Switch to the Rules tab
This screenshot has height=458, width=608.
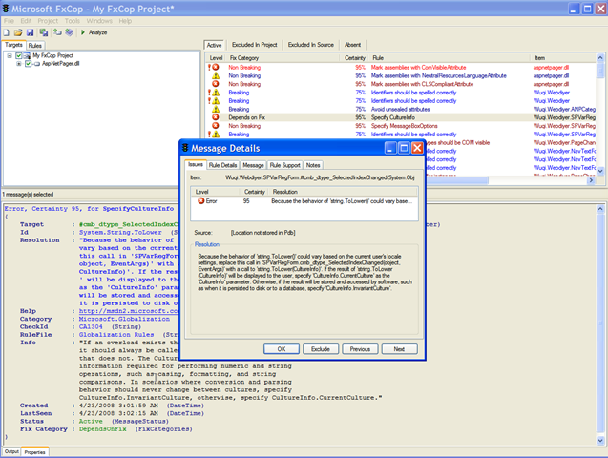(x=34, y=45)
